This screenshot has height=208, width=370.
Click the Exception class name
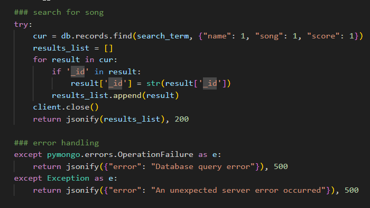click(68, 179)
